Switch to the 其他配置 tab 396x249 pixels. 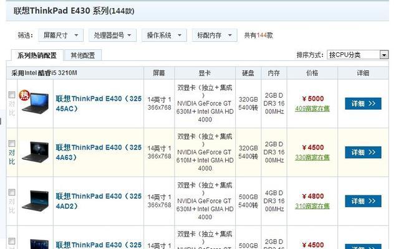83,55
